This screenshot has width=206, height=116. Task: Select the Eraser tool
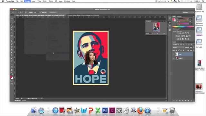(12, 47)
